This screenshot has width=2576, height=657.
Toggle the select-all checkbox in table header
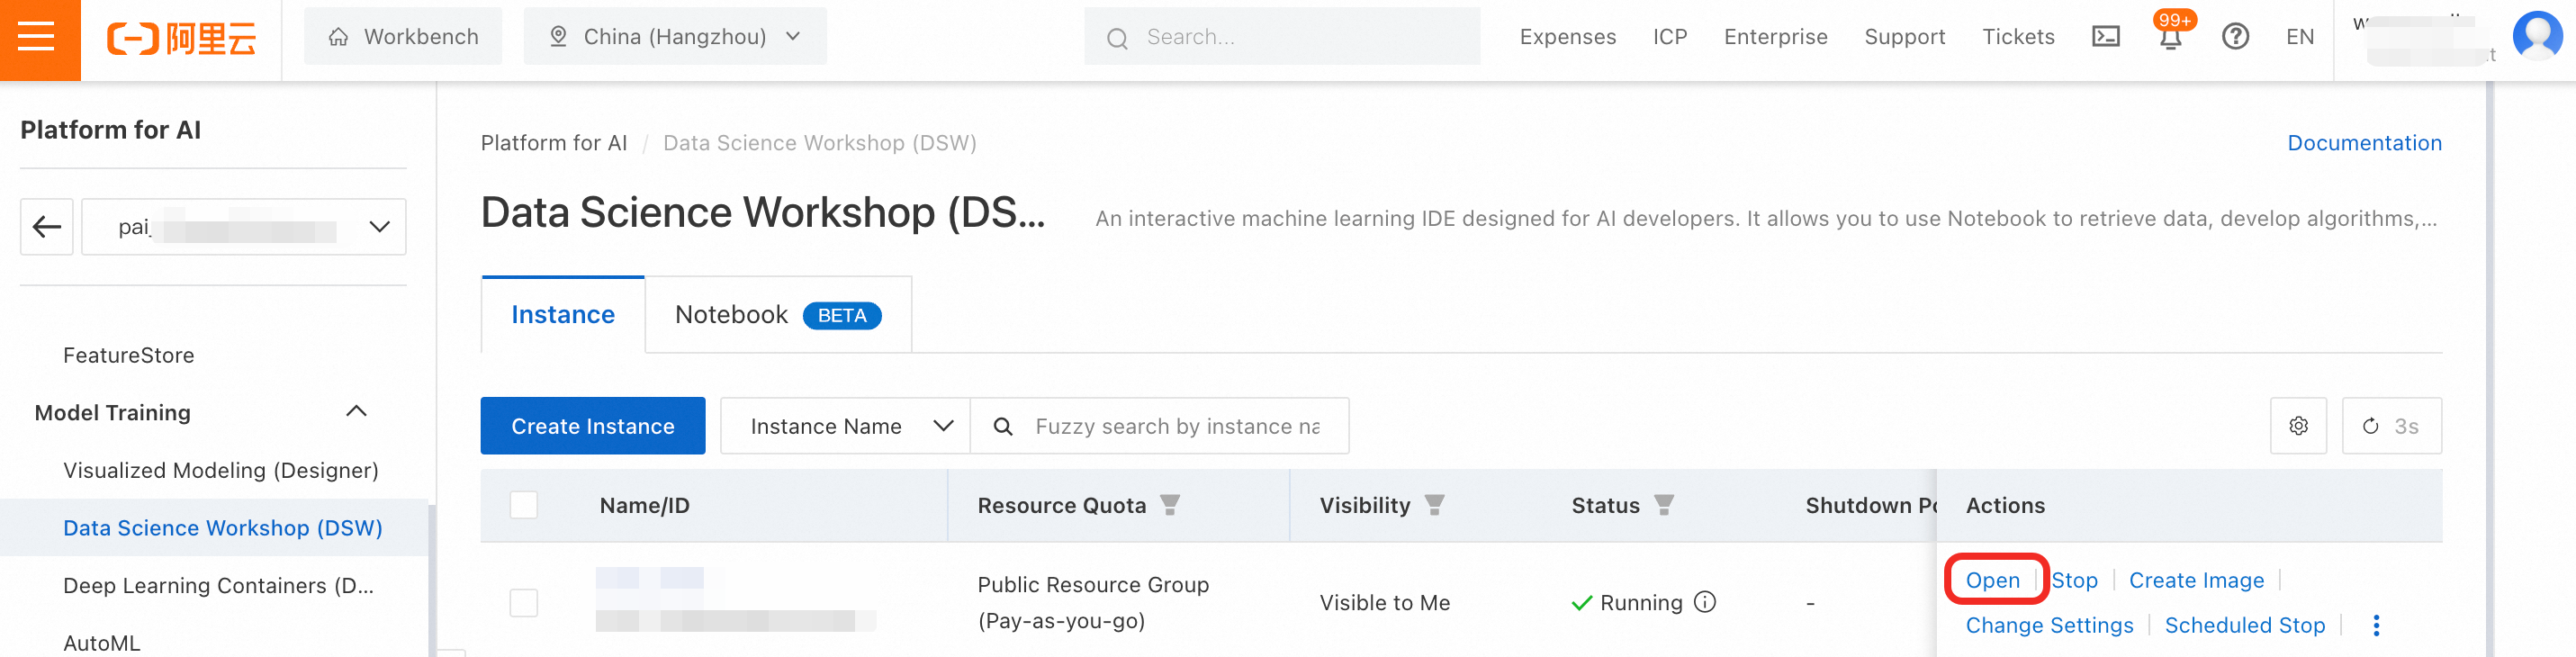[524, 505]
